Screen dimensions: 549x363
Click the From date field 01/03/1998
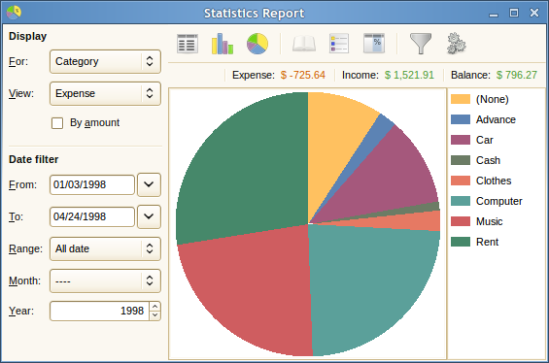[92, 184]
